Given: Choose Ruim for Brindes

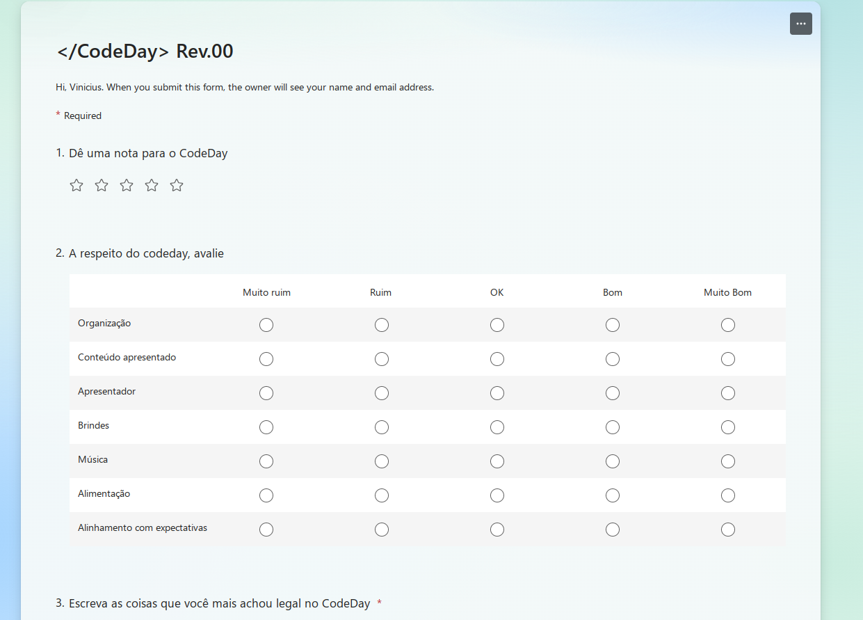Looking at the screenshot, I should click(382, 427).
